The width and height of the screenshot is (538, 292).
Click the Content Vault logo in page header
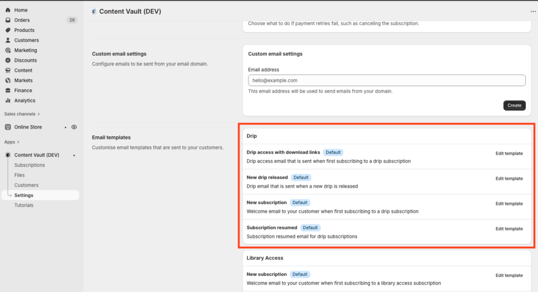[x=94, y=12]
